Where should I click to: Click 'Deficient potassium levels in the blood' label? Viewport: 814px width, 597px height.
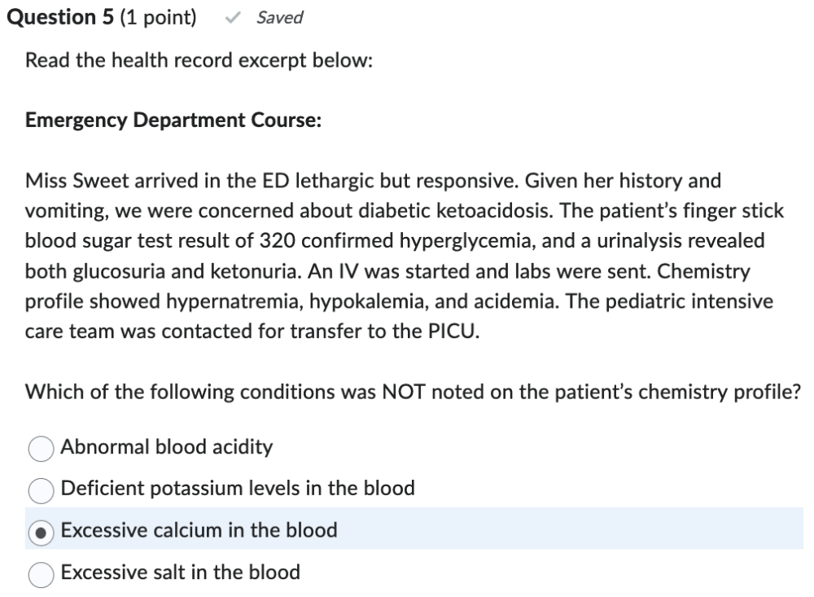[238, 489]
